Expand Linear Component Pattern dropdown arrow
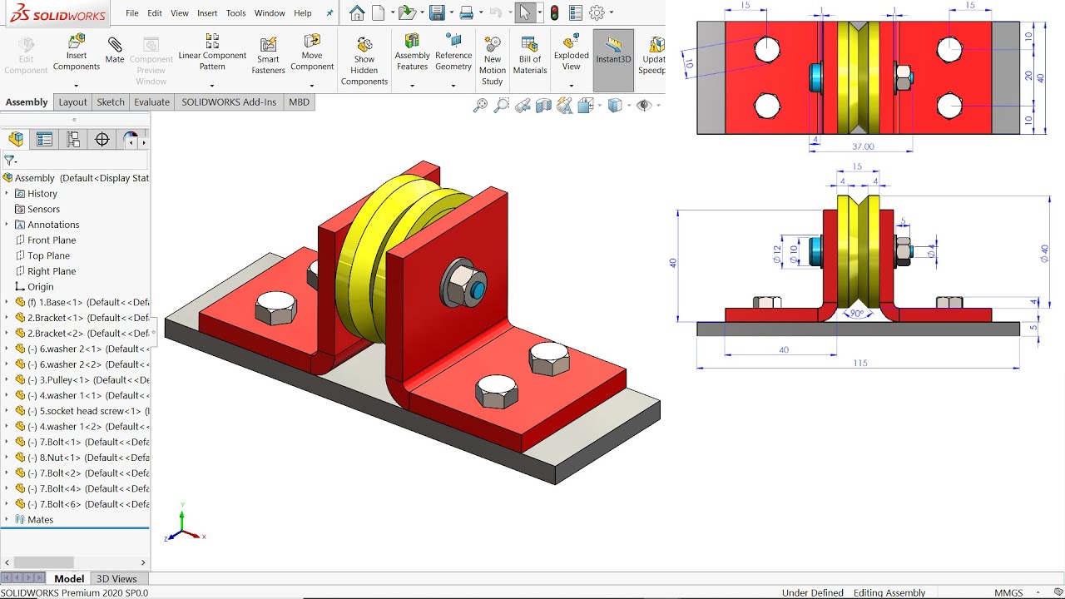This screenshot has width=1065, height=599. (x=212, y=86)
